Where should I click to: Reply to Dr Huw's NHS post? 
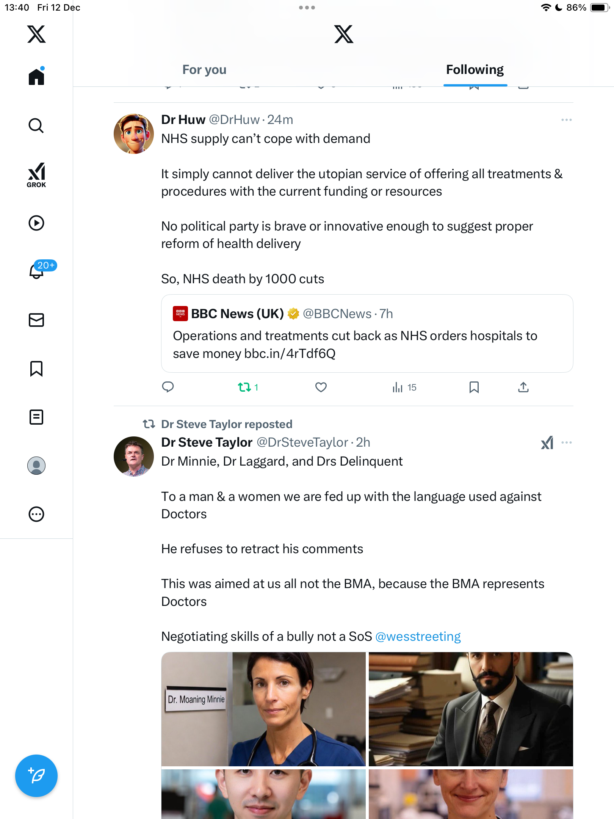pos(168,387)
